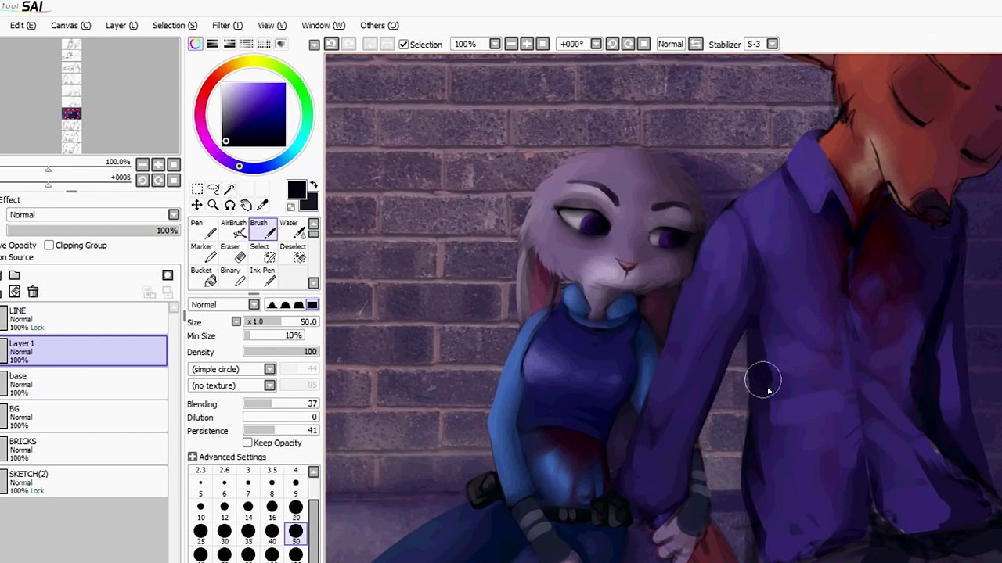Adjust the Blending slider
Image resolution: width=1002 pixels, height=563 pixels.
(x=280, y=404)
